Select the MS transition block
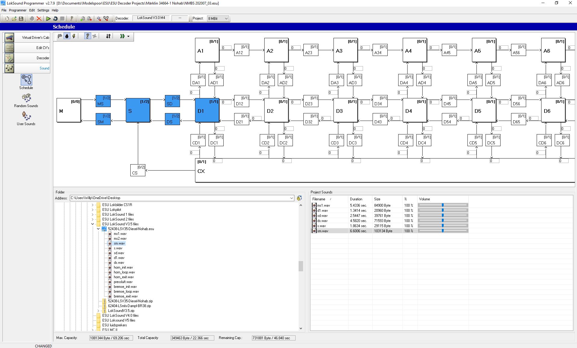Screen dimensions: 577x348 pos(103,101)
